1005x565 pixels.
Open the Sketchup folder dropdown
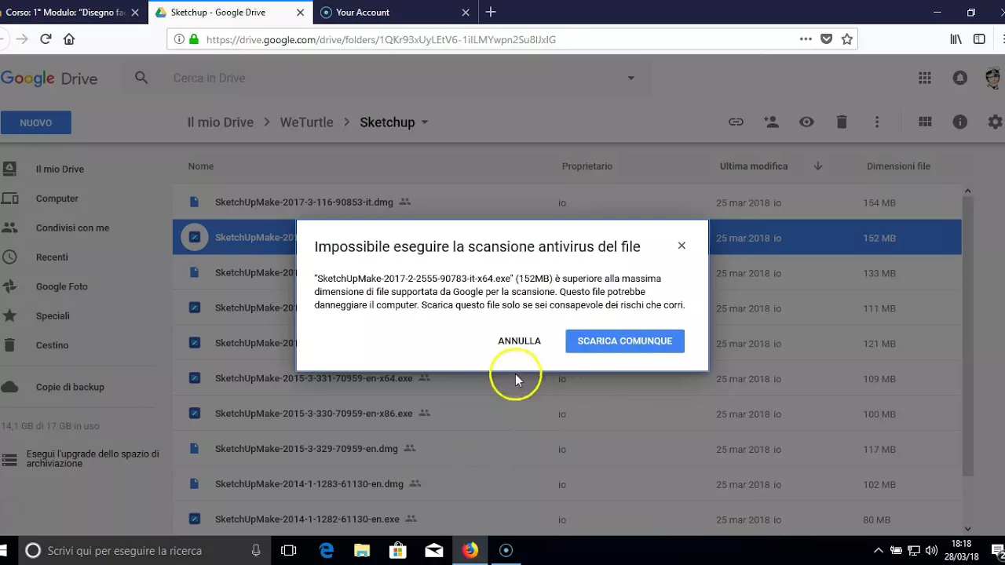[425, 122]
